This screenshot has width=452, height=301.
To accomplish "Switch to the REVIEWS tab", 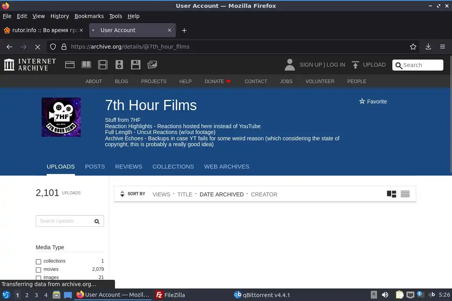I will (129, 167).
